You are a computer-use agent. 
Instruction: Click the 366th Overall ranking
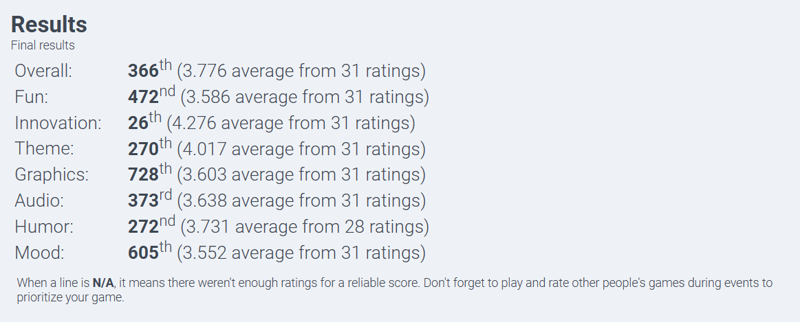[150, 69]
